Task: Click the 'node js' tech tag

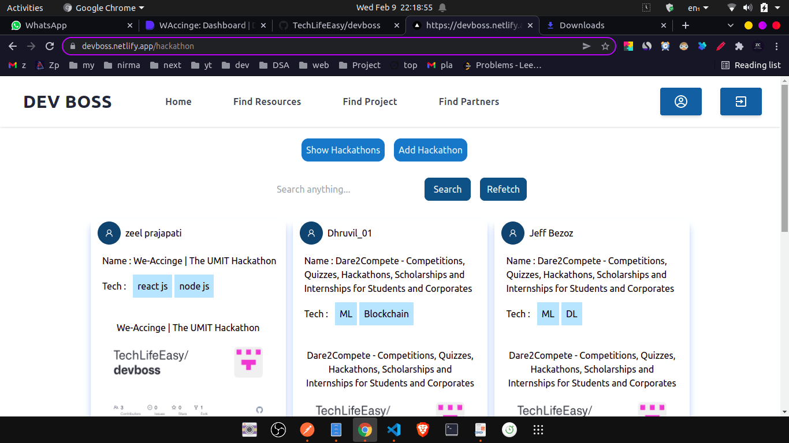Action: tap(194, 286)
